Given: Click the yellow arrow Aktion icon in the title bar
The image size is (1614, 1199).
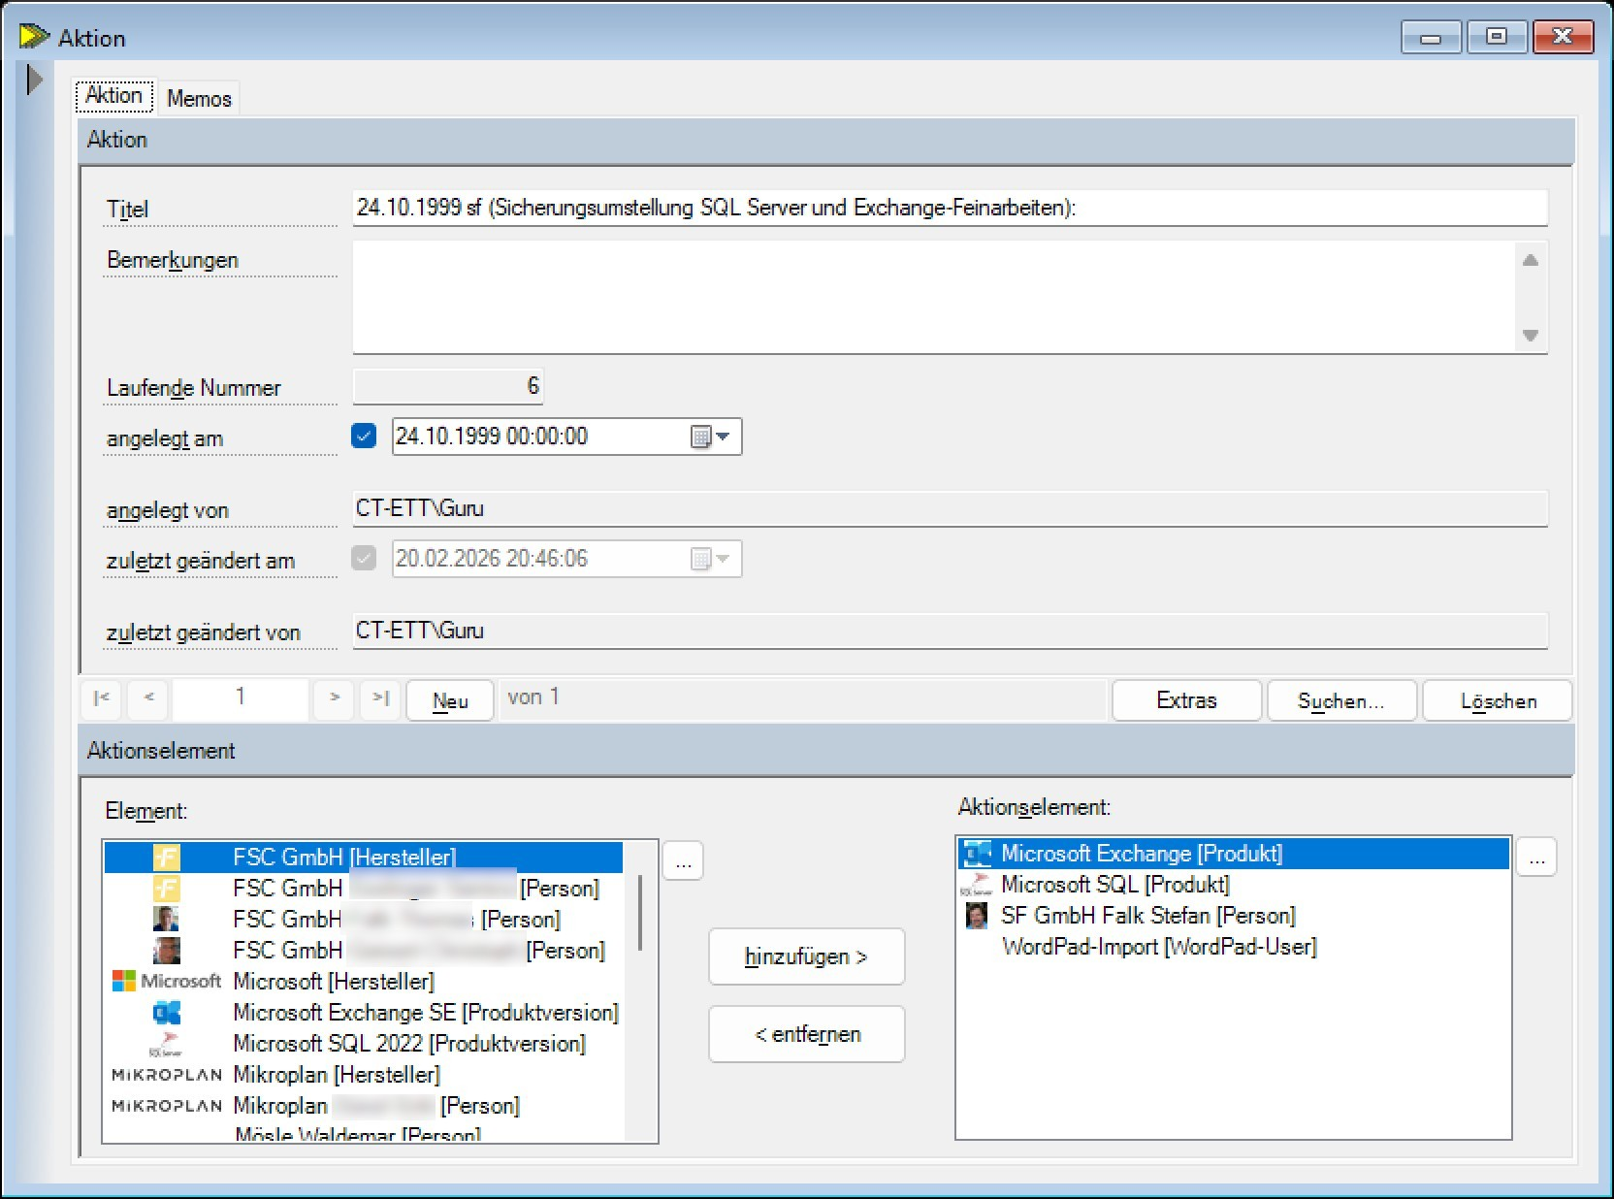Looking at the screenshot, I should tap(35, 35).
